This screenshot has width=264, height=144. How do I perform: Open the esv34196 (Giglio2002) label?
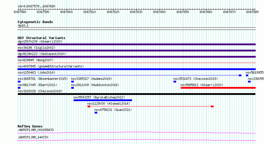point(36,48)
